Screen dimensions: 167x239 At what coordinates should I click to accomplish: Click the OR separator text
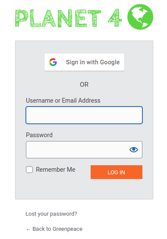coord(84,85)
